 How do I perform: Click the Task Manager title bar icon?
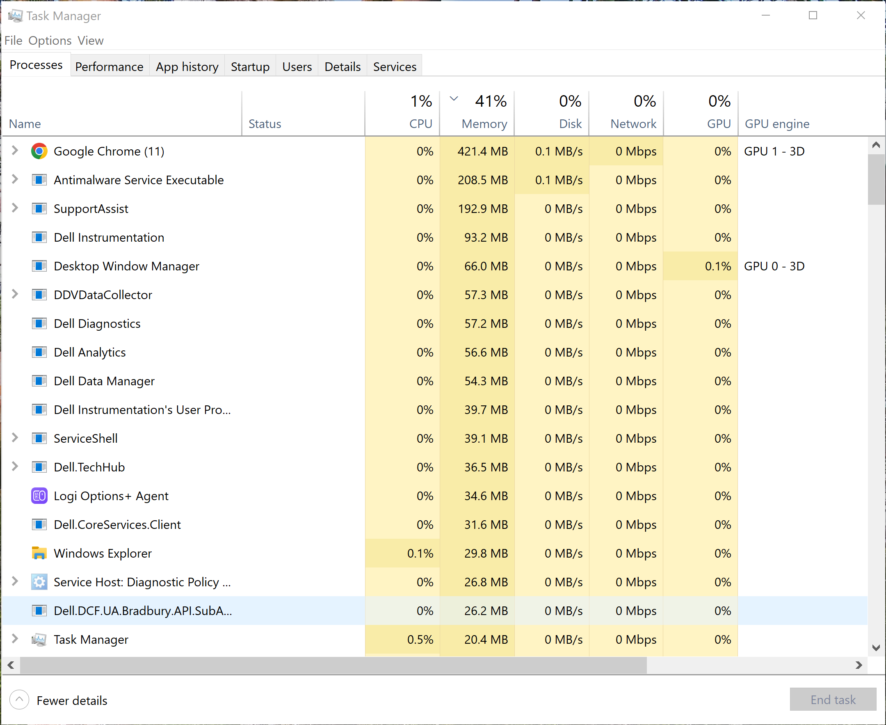click(x=15, y=16)
